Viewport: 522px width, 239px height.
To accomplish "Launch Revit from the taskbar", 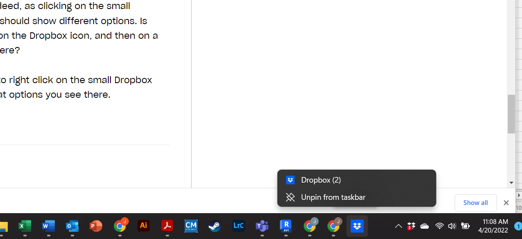I will click(x=286, y=226).
